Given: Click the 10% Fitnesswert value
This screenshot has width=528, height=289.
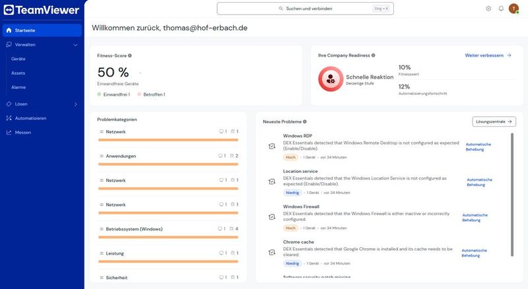Looking at the screenshot, I should pos(405,67).
